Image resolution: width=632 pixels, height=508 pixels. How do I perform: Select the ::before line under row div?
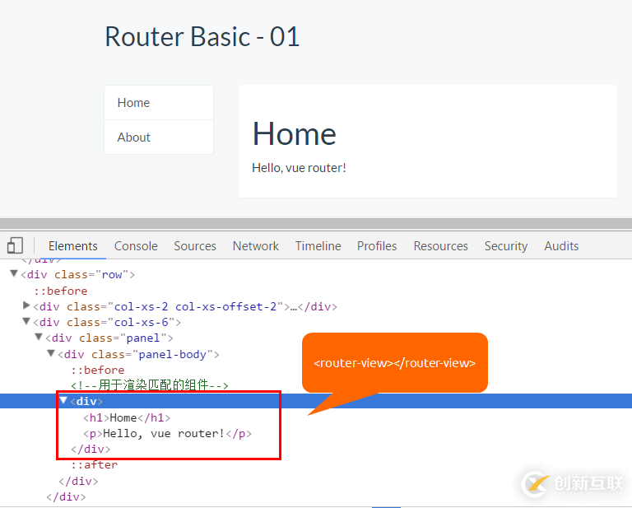tap(60, 291)
